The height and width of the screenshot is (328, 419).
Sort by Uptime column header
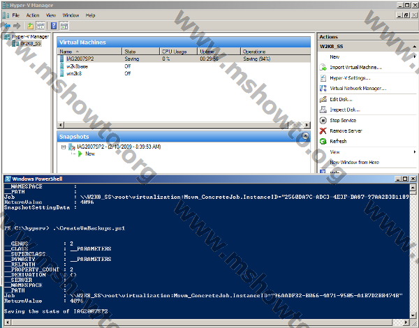coord(219,52)
